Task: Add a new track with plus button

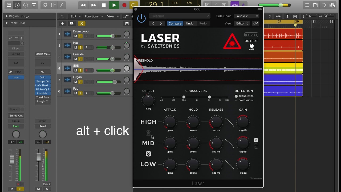Action: [x=62, y=23]
